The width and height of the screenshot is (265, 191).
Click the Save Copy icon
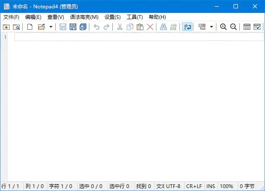83,27
